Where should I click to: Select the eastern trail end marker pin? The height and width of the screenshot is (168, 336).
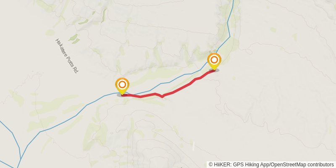214,61
